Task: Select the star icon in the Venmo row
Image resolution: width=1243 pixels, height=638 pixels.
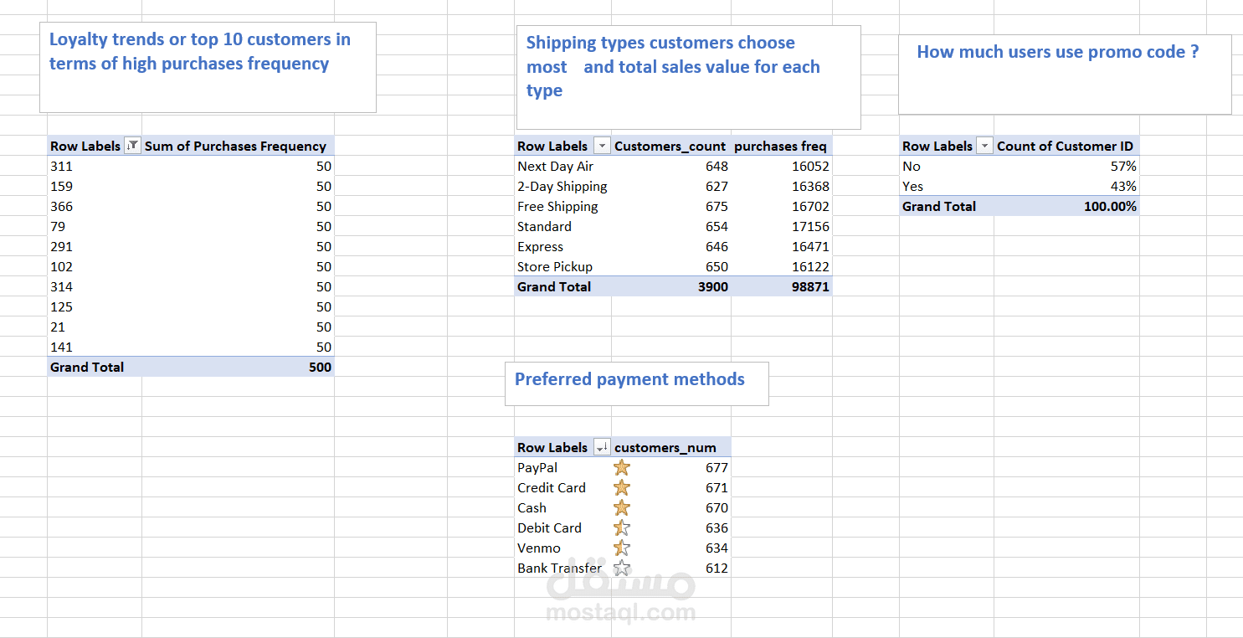Action: tap(622, 548)
